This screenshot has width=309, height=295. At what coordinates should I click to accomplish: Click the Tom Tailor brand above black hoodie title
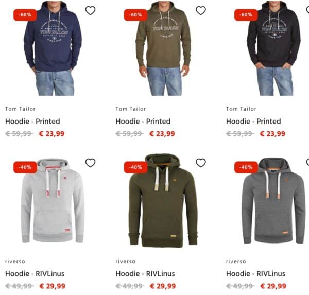point(241,109)
